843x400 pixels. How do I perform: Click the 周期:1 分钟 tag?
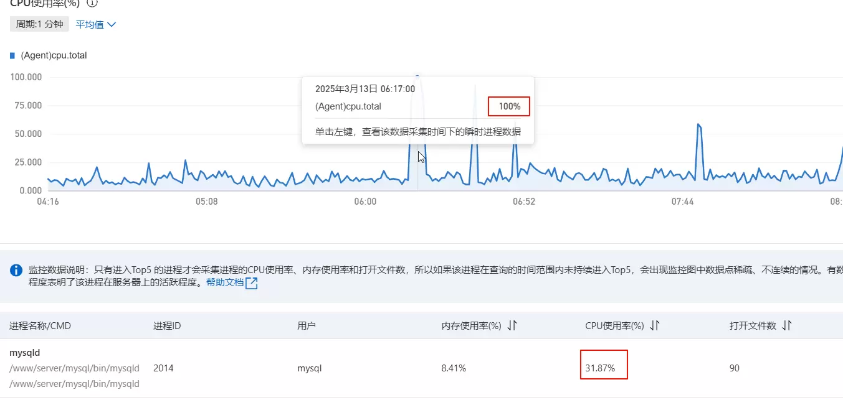coord(40,25)
